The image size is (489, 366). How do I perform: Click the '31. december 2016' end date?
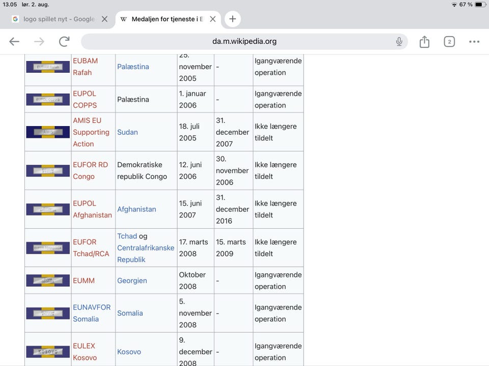[232, 209]
